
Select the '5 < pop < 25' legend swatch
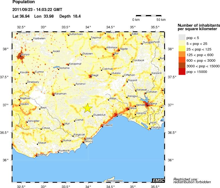click(182, 43)
